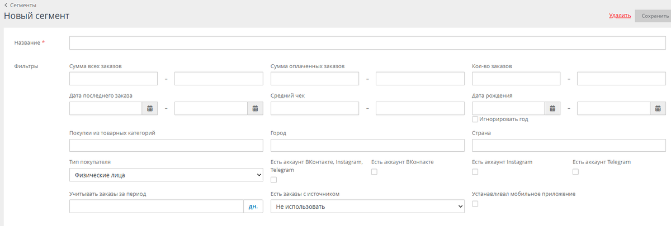This screenshot has height=226, width=671.
Task: Open calendar for birth date end
Action: tap(658, 108)
